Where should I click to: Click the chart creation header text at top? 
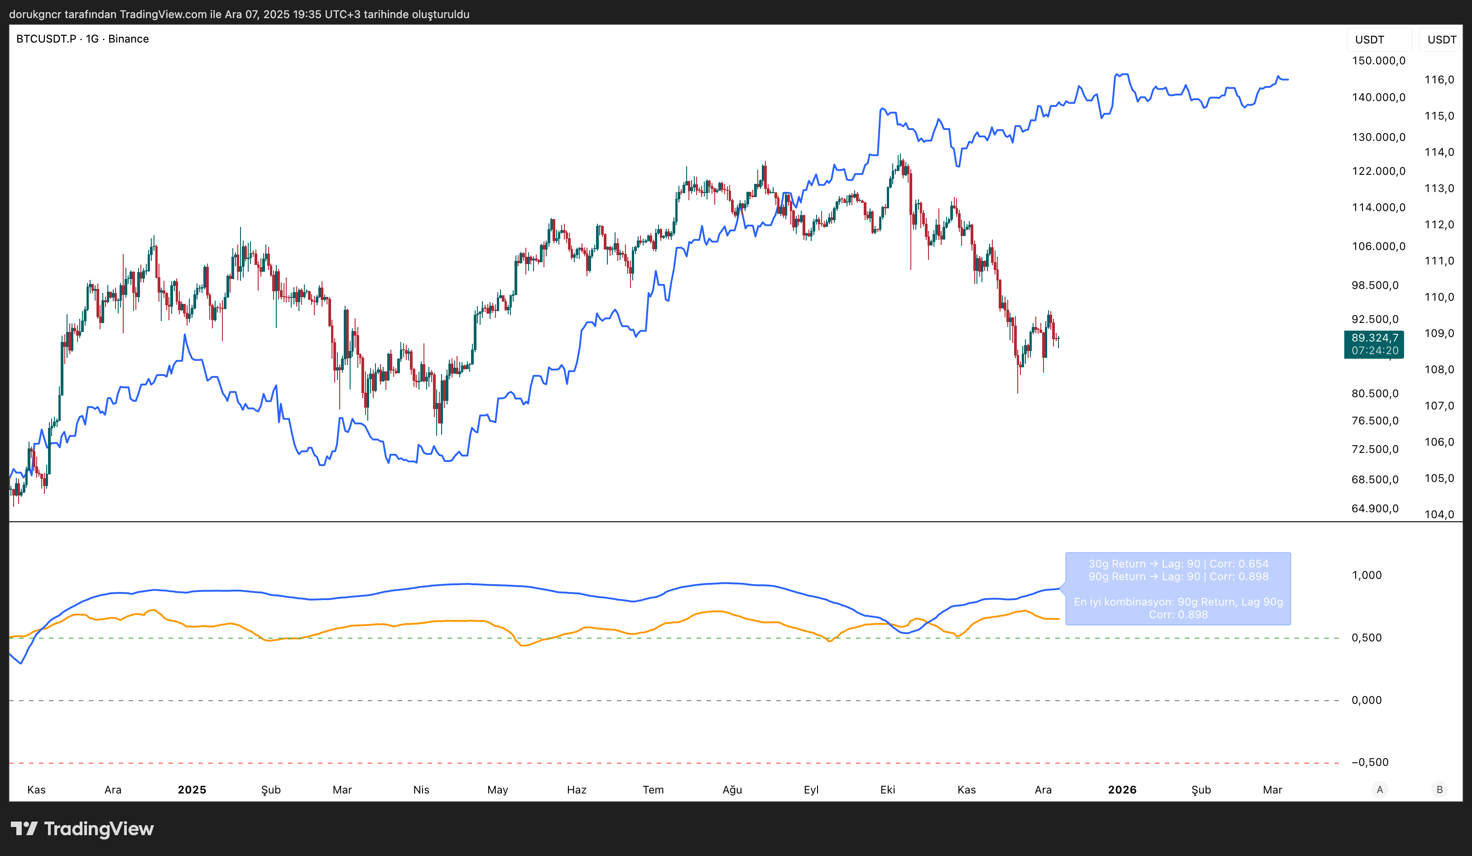[239, 14]
